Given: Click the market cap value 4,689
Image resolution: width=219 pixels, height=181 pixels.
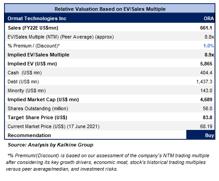Looking at the screenshot, I should click(x=206, y=99).
